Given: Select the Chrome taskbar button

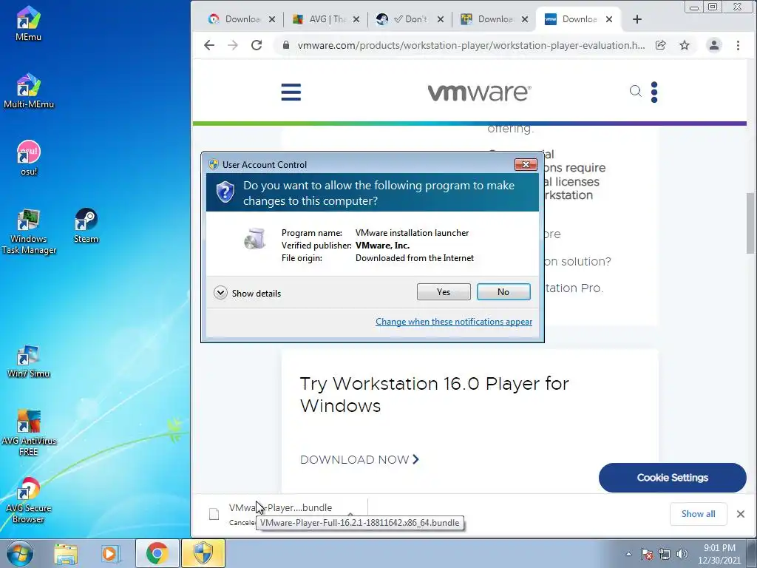Looking at the screenshot, I should (x=157, y=553).
